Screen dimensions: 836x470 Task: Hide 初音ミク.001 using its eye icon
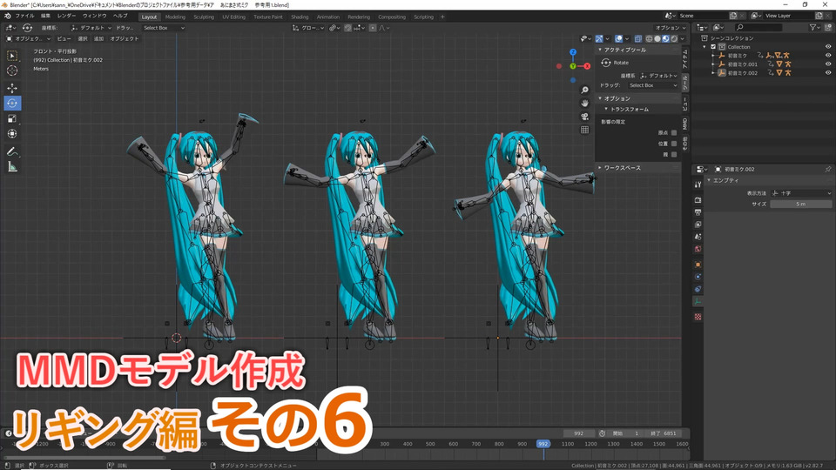point(827,64)
